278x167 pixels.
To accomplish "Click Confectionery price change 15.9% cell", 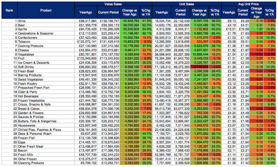I will click(x=270, y=38).
